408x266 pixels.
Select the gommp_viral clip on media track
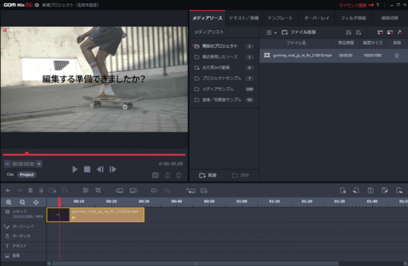pos(95,215)
